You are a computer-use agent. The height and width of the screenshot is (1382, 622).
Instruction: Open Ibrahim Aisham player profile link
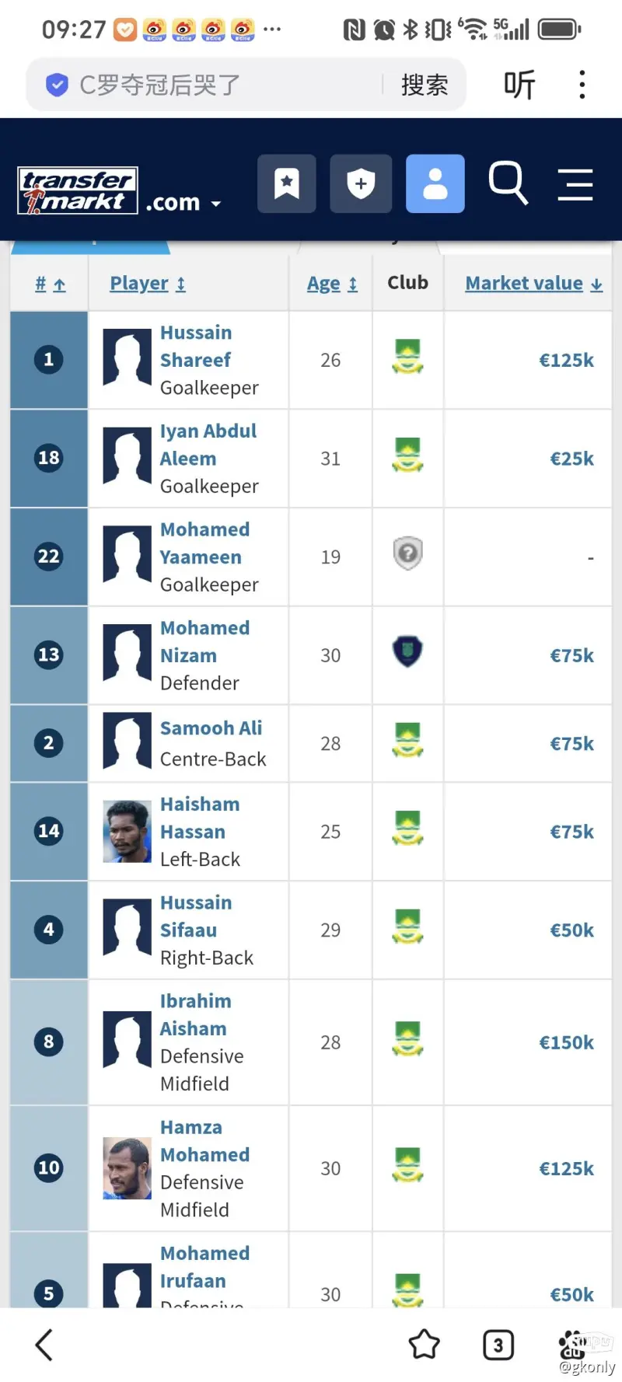tap(195, 1014)
